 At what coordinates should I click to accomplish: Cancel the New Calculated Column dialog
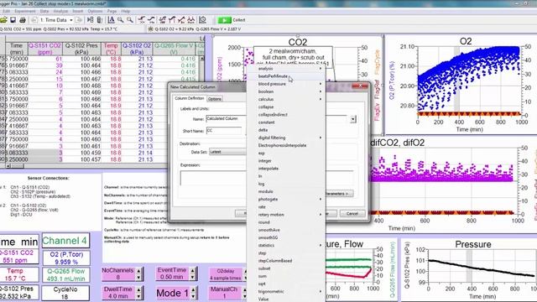pos(352,213)
